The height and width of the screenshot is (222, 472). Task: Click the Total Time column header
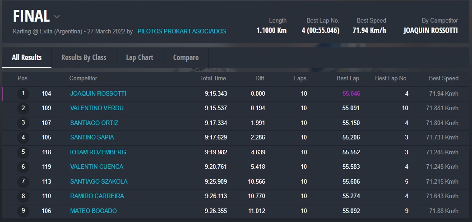tap(213, 79)
